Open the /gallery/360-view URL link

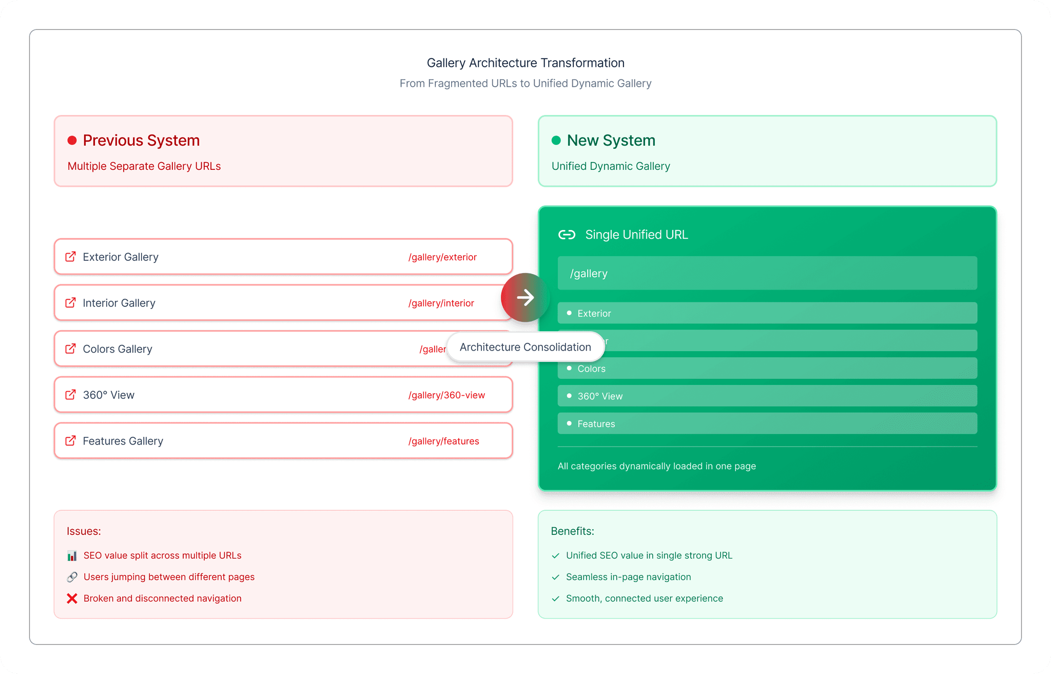tap(446, 395)
